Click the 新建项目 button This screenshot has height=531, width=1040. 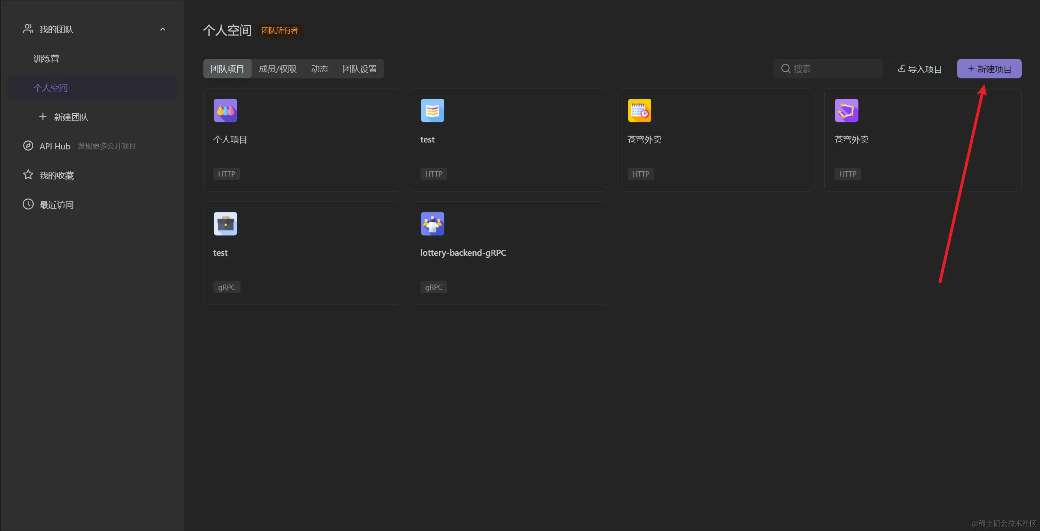[989, 69]
